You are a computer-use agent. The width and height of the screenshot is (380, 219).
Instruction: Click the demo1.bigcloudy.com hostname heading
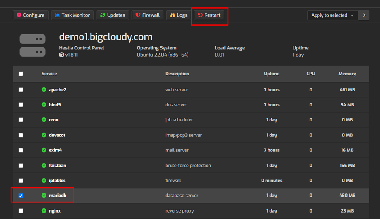tap(106, 37)
